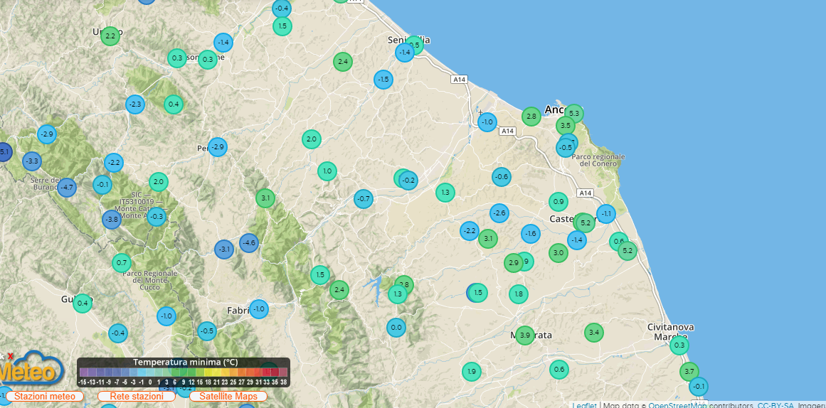Select the 0.0 temperature marker
The height and width of the screenshot is (408, 826).
click(x=396, y=328)
